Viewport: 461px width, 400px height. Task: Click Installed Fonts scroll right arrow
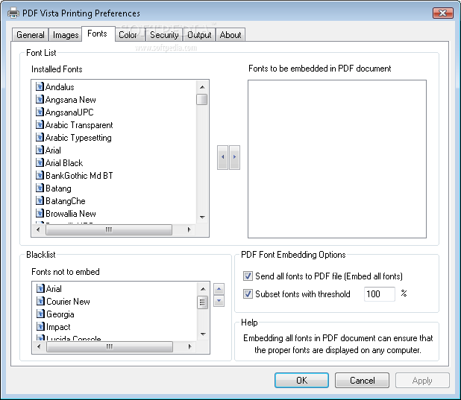click(x=189, y=229)
